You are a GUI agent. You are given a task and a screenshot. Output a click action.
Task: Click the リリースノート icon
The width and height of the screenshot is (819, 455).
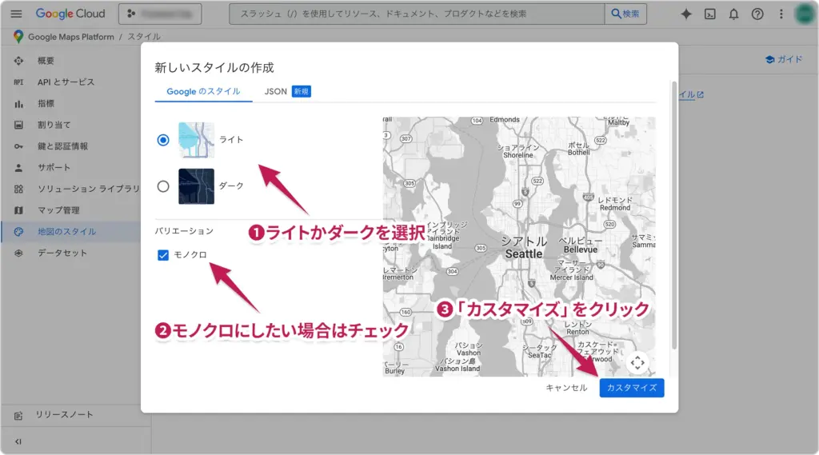coord(19,415)
